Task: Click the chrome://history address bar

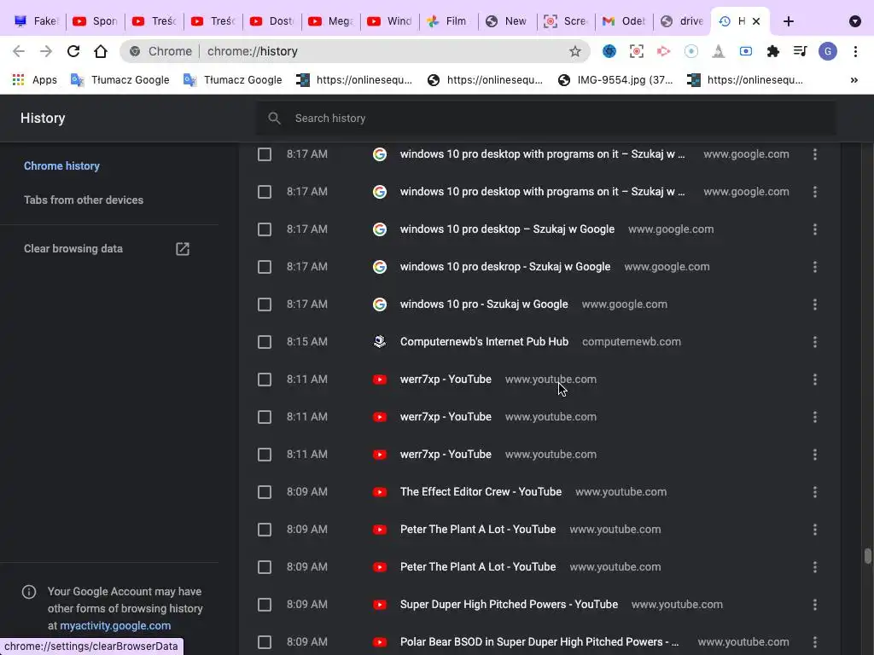Action: tap(354, 51)
